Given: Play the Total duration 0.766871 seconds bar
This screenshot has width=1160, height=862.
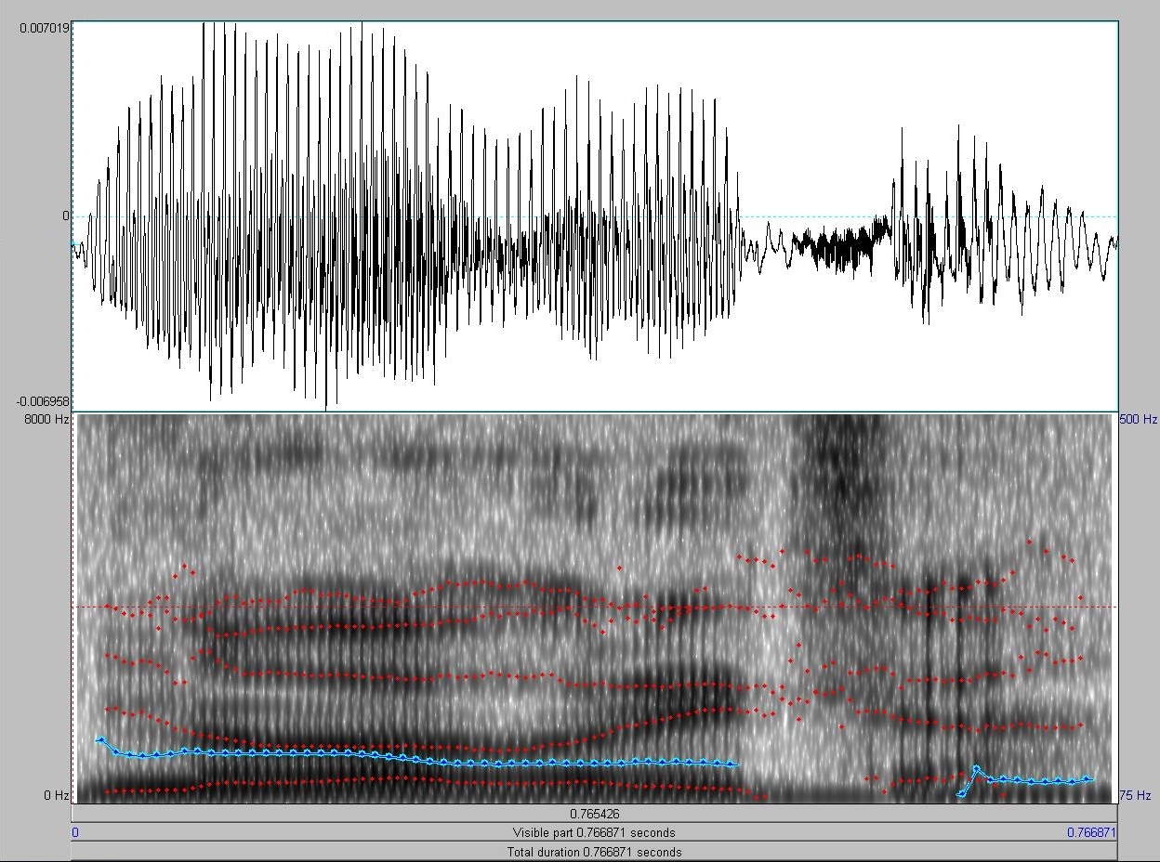Looking at the screenshot, I should (x=594, y=852).
